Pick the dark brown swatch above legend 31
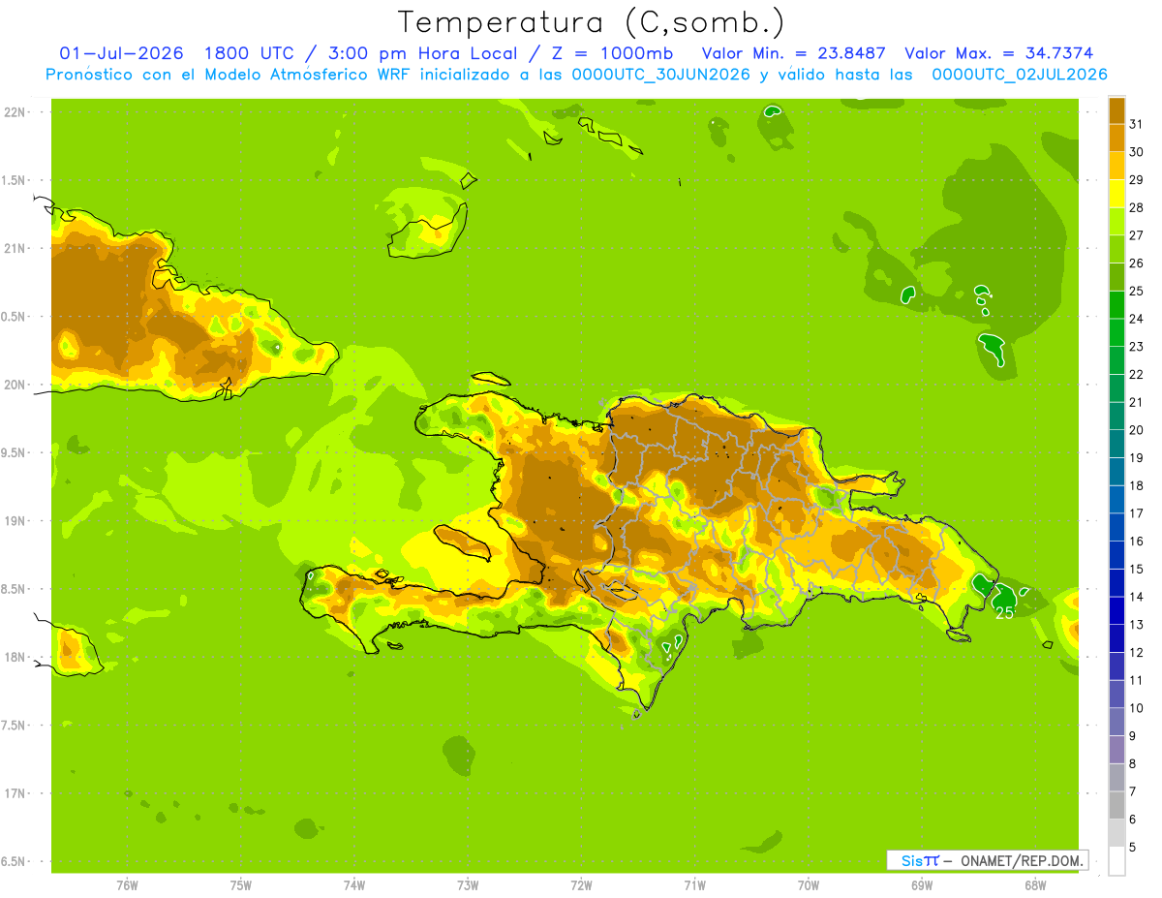 pyautogui.click(x=1116, y=110)
